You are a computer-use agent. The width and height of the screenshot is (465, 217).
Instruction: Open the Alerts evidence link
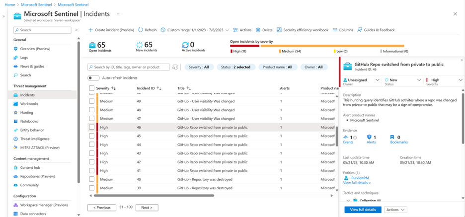[x=371, y=143]
